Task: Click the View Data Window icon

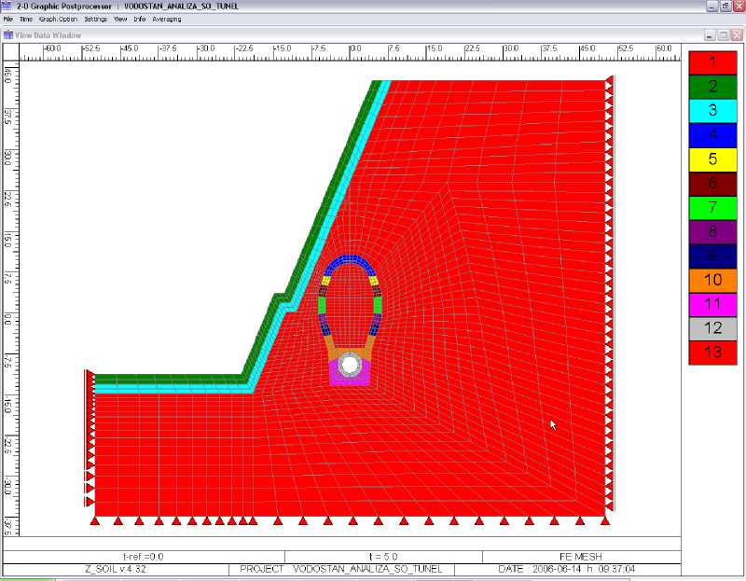Action: coord(8,35)
